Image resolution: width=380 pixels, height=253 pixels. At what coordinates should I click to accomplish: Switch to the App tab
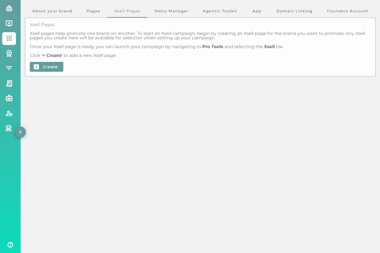pyautogui.click(x=257, y=11)
